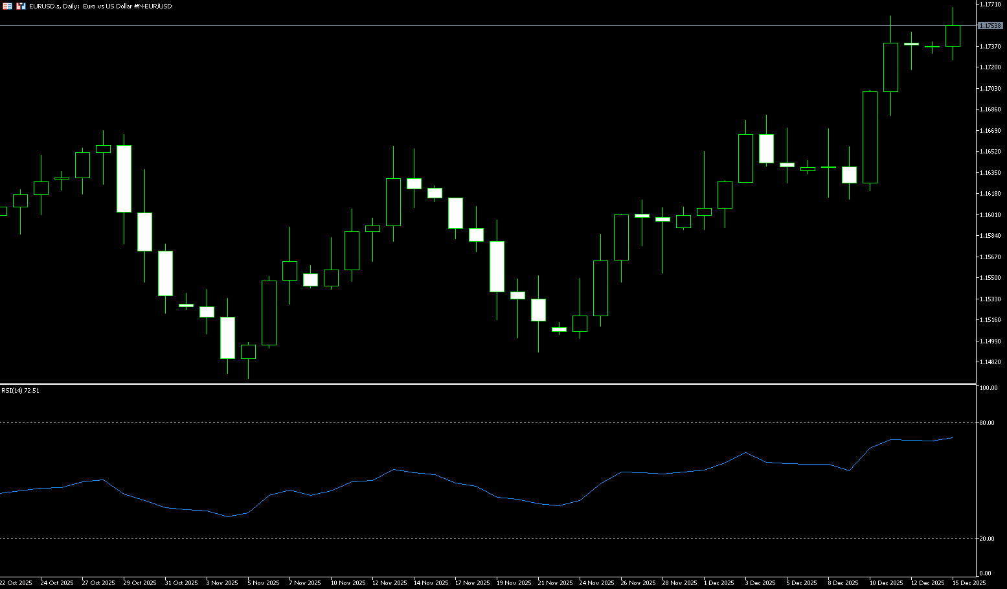Viewport: 1007px width, 589px height.
Task: Click the 22 Oct 2025 date label
Action: pyautogui.click(x=16, y=583)
